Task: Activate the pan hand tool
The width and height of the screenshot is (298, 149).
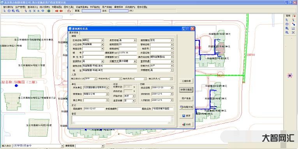Action: point(9,11)
